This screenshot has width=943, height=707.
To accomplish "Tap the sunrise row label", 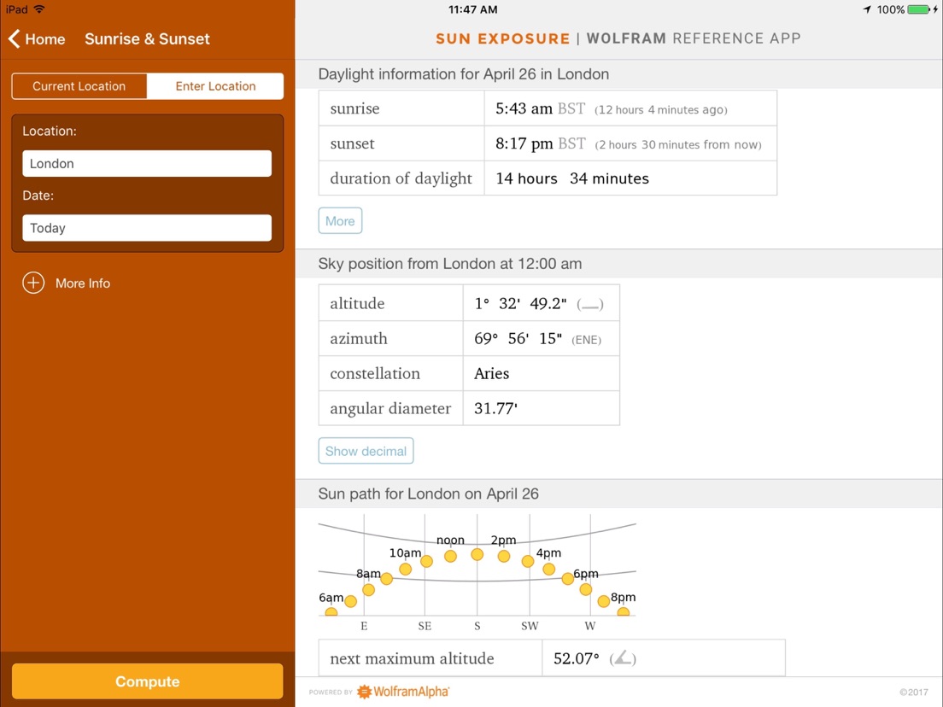I will coord(354,108).
